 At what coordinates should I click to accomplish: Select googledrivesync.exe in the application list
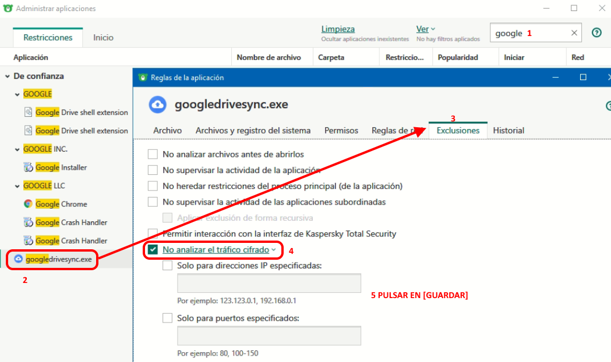coord(58,259)
